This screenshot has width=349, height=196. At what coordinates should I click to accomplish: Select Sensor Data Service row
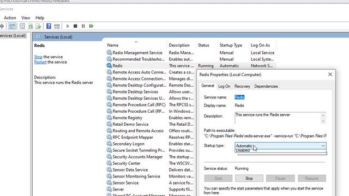[x=151, y=169]
